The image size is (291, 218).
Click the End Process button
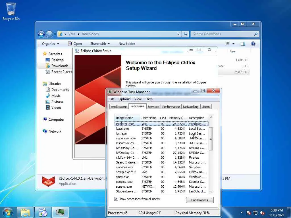(x=200, y=200)
